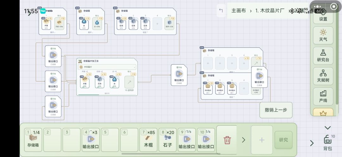342x157 pixels.
Task: Toggle the 出 tag on 加工台 output slot
Action: (133, 74)
